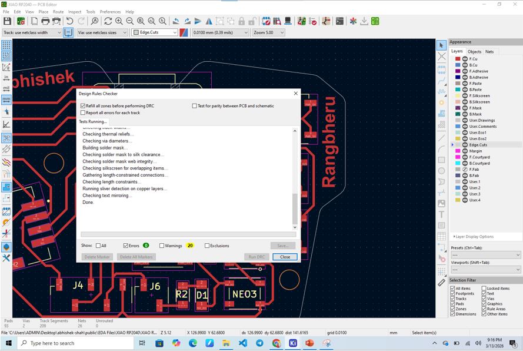Expand Layer Display Options
This screenshot has width=523, height=351.
pyautogui.click(x=474, y=237)
